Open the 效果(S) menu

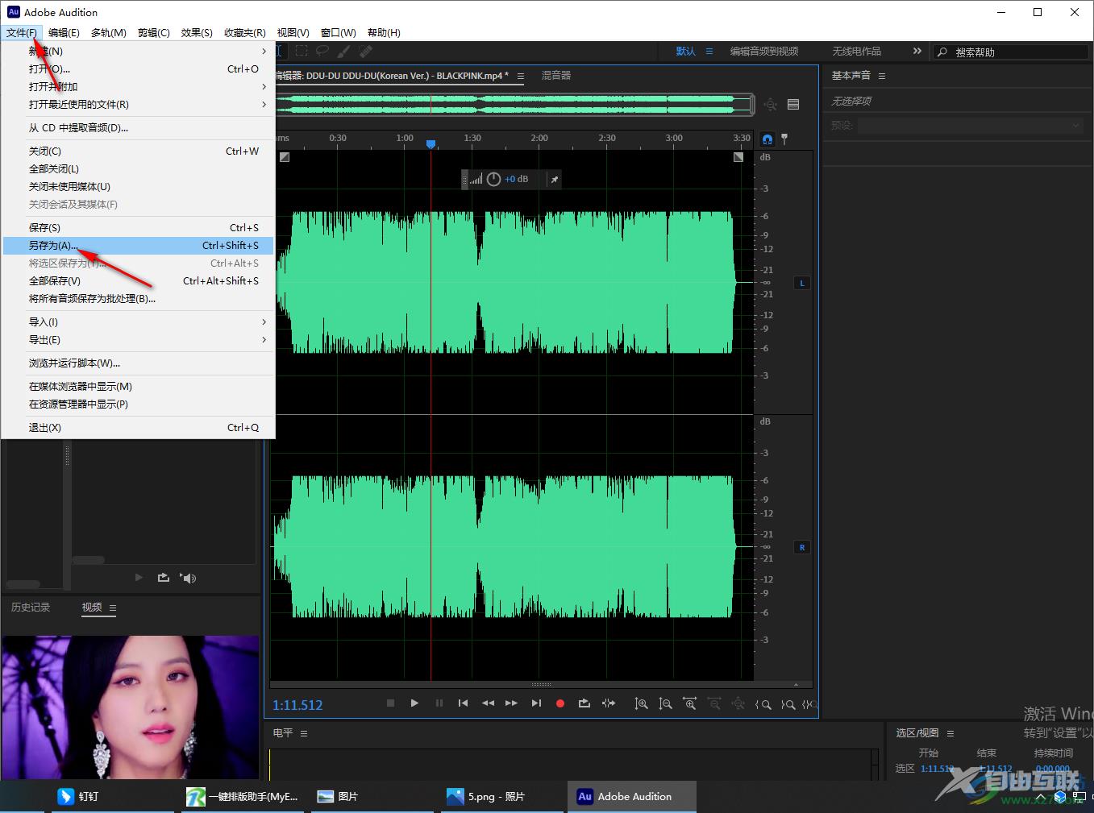tap(197, 32)
